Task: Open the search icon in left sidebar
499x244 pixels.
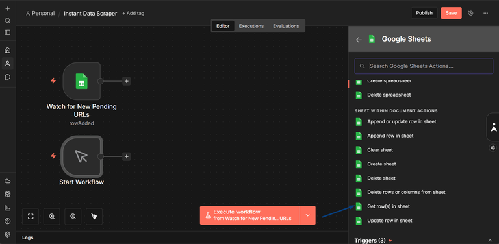Action: tap(8, 21)
